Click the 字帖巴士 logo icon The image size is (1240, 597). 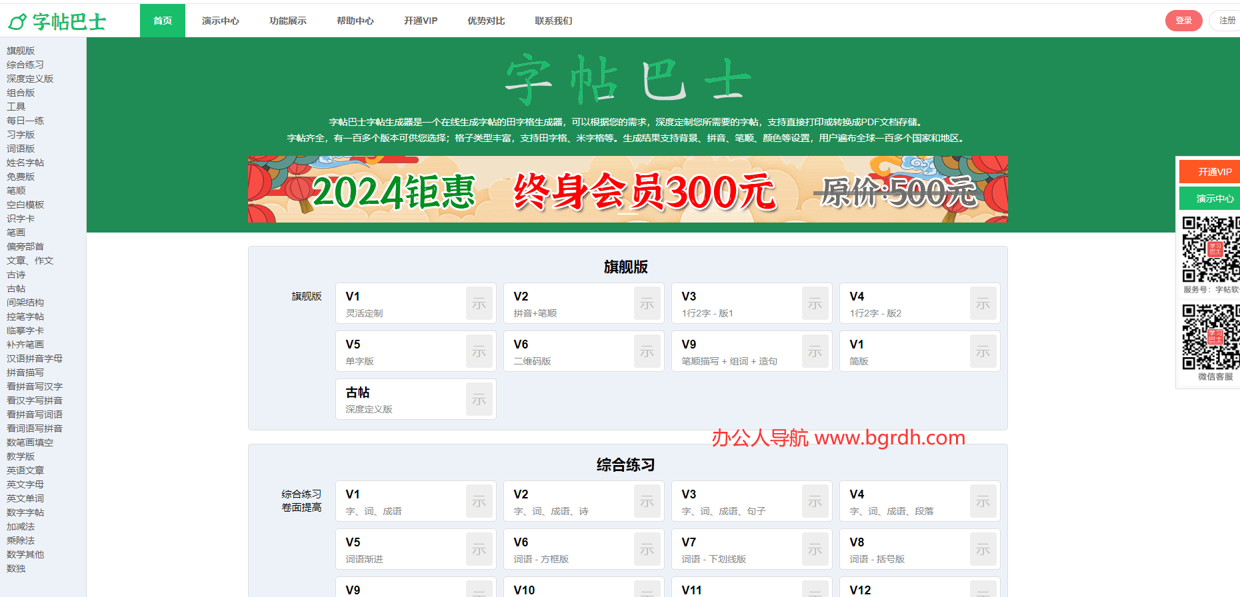(x=17, y=22)
